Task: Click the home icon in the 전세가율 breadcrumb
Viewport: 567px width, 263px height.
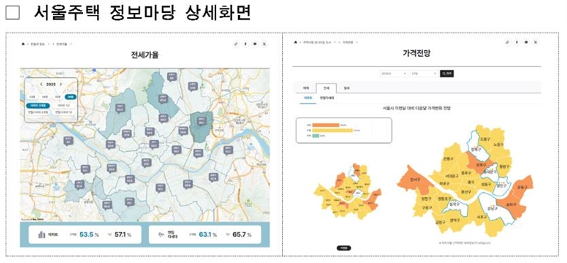Action: [x=23, y=44]
